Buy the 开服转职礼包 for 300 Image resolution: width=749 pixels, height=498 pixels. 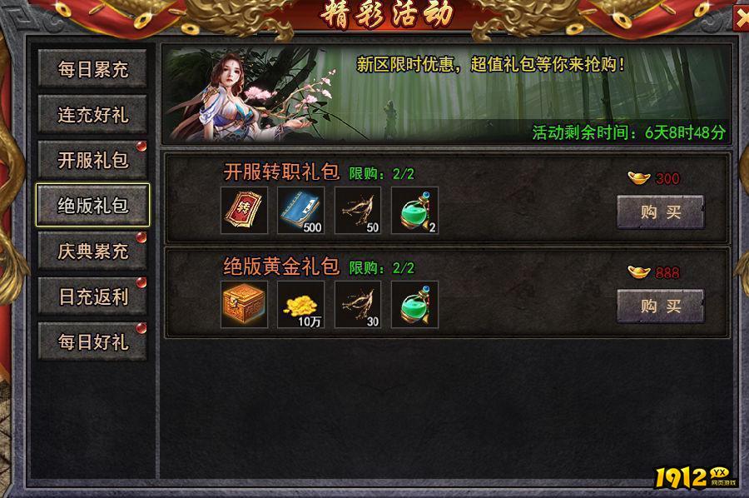(x=661, y=212)
